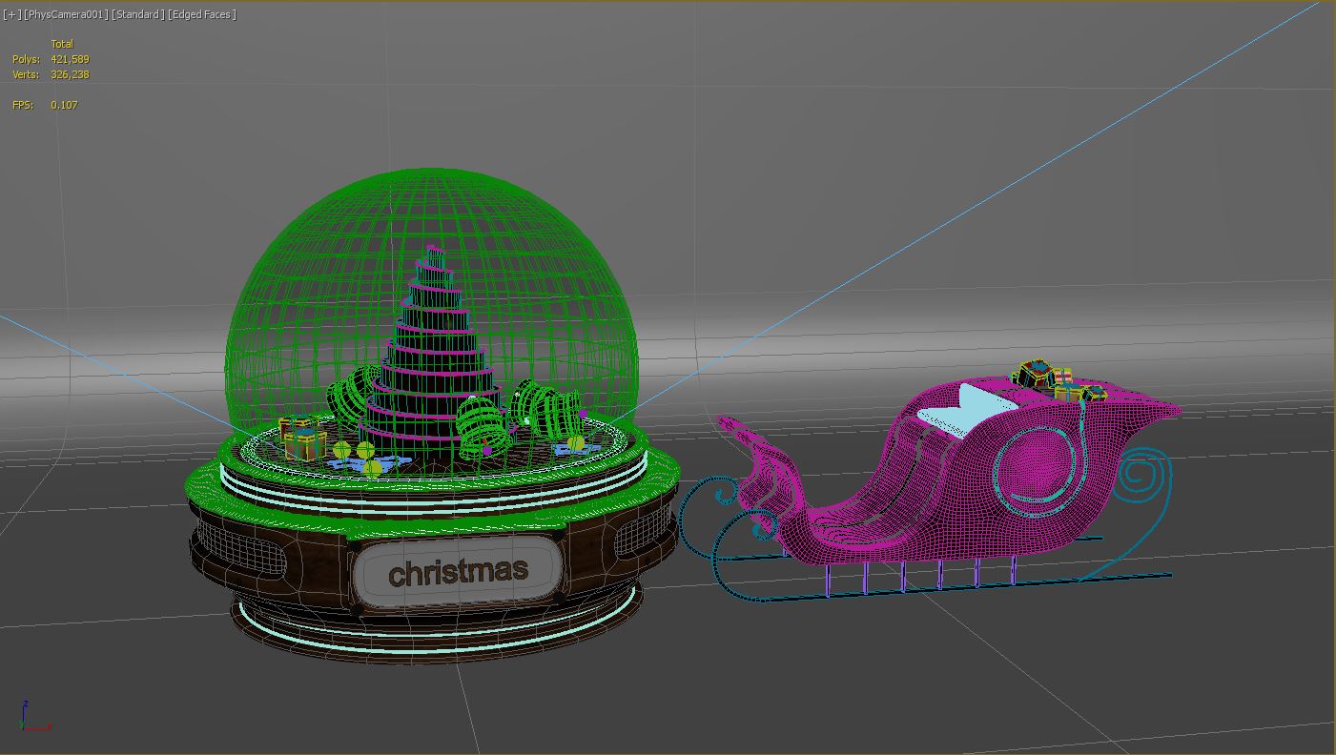Click the 421,589 polygon count value
The height and width of the screenshot is (755, 1336).
pyautogui.click(x=70, y=59)
